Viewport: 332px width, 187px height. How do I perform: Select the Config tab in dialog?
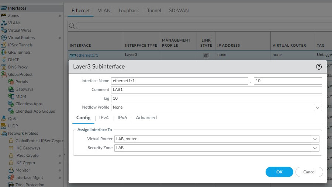coord(83,118)
